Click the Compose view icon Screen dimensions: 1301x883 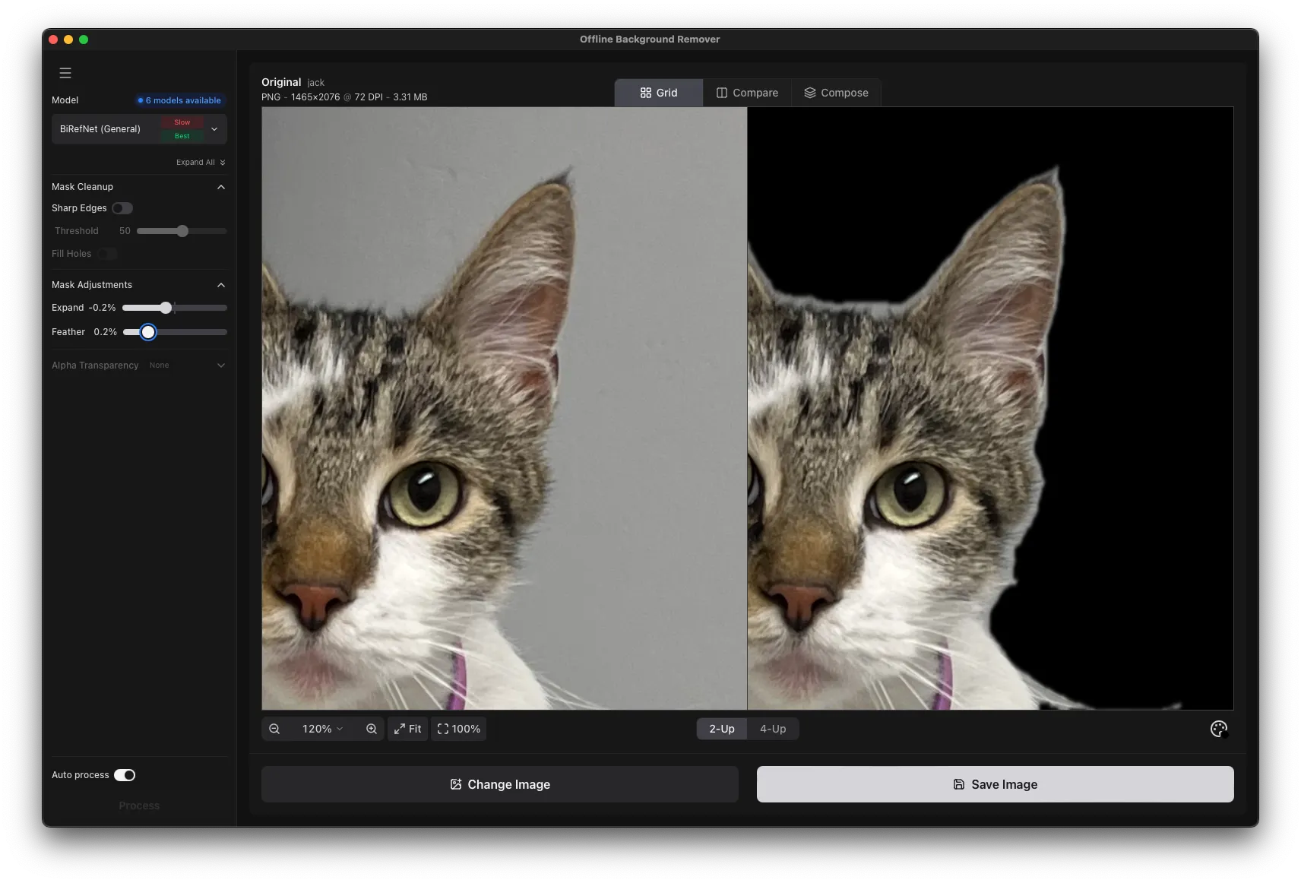[810, 92]
